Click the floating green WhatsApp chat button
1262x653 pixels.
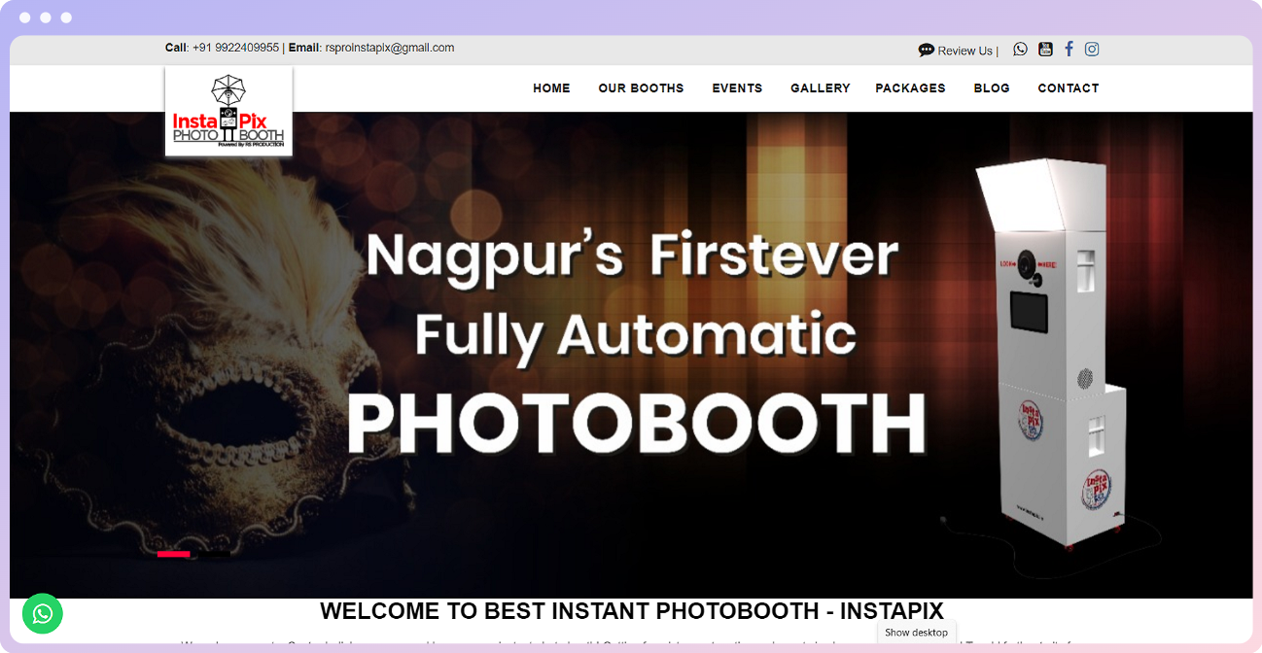[x=43, y=613]
